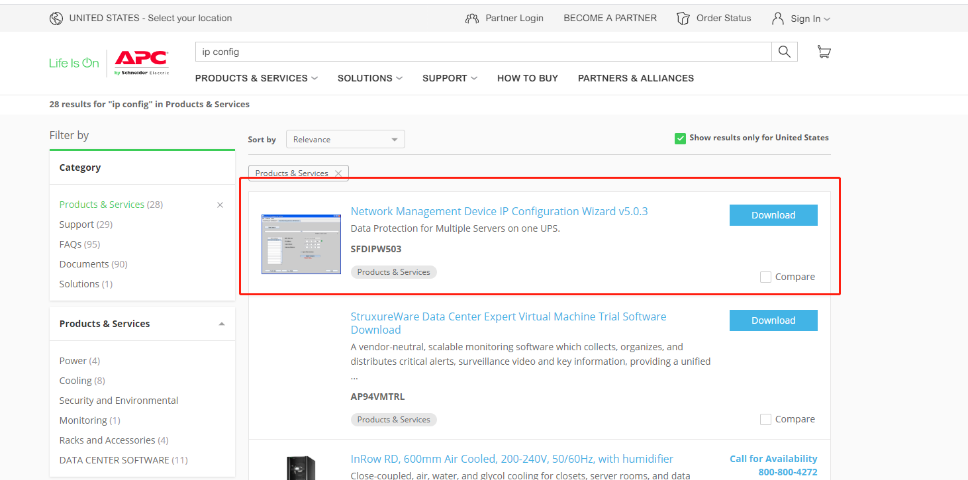Filter by DATA CENTER SOFTWARE
This screenshot has height=480, width=968.
[x=124, y=460]
